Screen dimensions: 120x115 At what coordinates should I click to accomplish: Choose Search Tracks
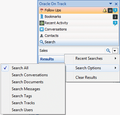pos(33,103)
